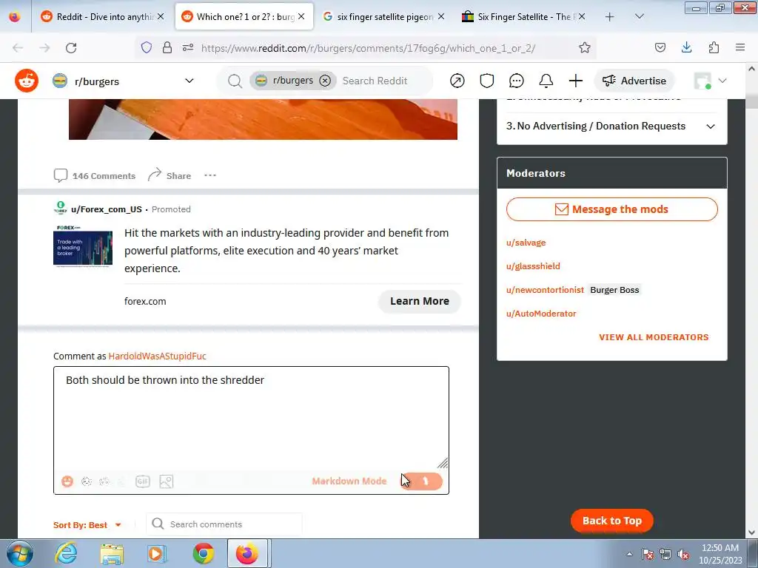
Task: Switch to the Six Finger Satellite tab
Action: pos(524,16)
